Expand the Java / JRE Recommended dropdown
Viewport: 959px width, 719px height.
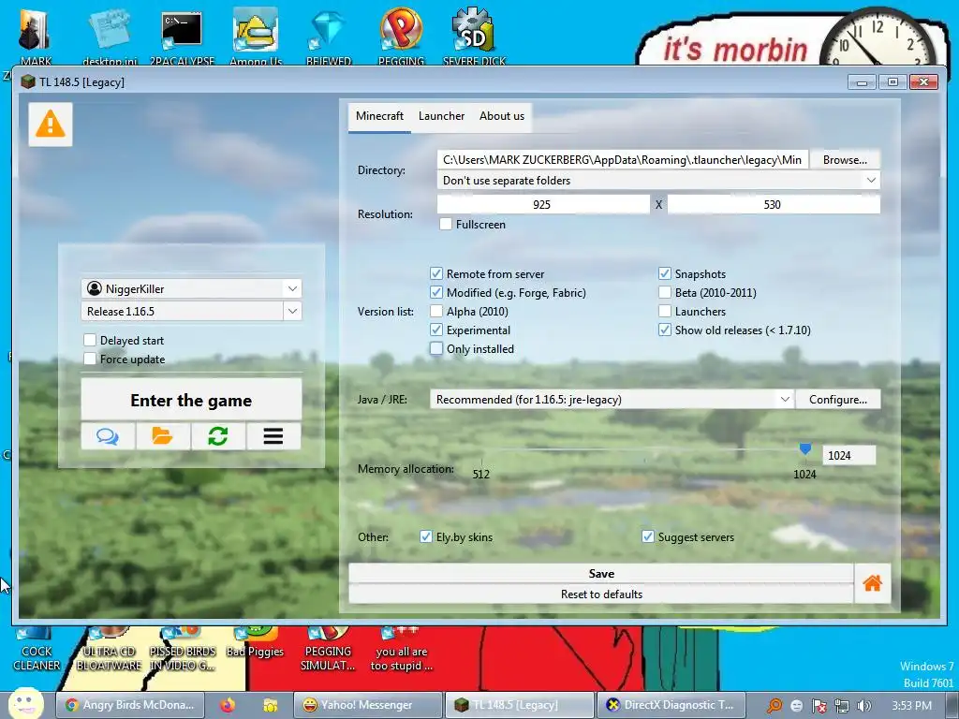pyautogui.click(x=612, y=399)
